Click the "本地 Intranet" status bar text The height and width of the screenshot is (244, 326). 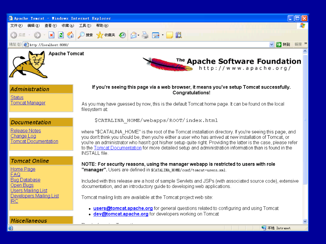(279, 228)
